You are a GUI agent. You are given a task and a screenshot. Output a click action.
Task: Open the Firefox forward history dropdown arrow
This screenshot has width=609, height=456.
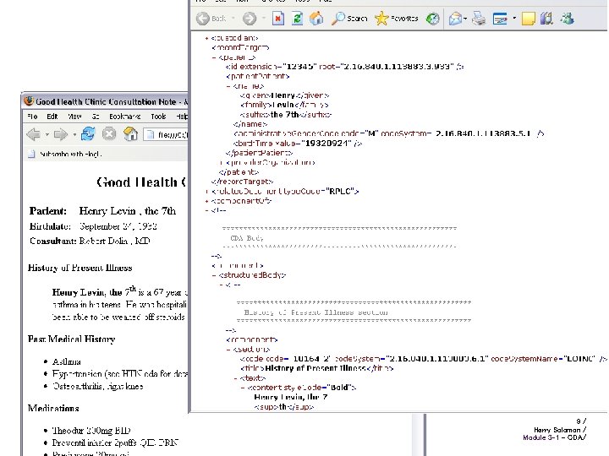74,134
